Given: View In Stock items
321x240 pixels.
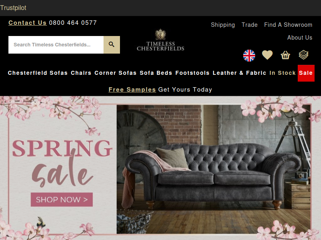Looking at the screenshot, I should [x=282, y=73].
